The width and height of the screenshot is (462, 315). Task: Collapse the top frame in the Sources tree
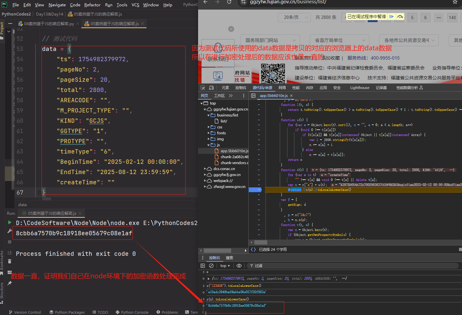(202, 103)
